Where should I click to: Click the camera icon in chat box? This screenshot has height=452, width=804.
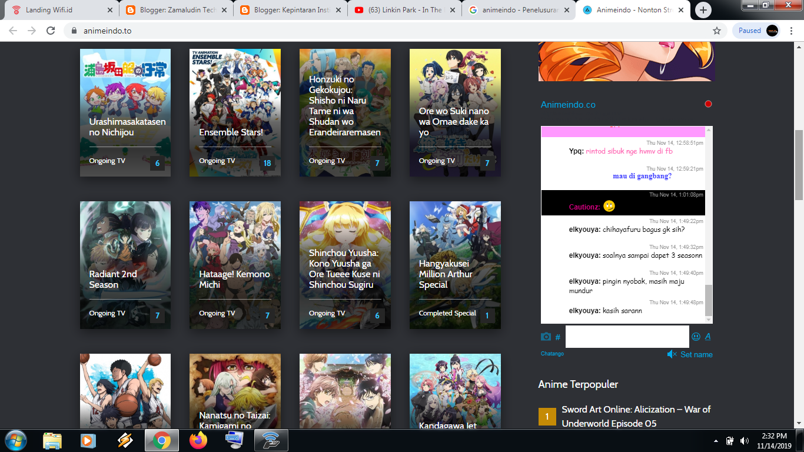546,337
